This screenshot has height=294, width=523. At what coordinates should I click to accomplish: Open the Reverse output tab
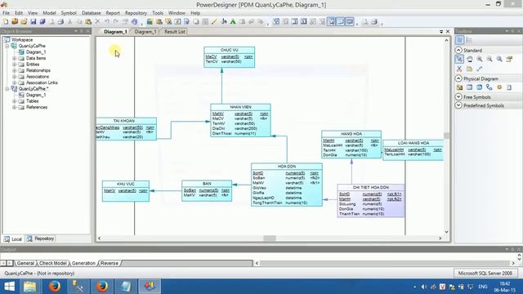tap(110, 263)
